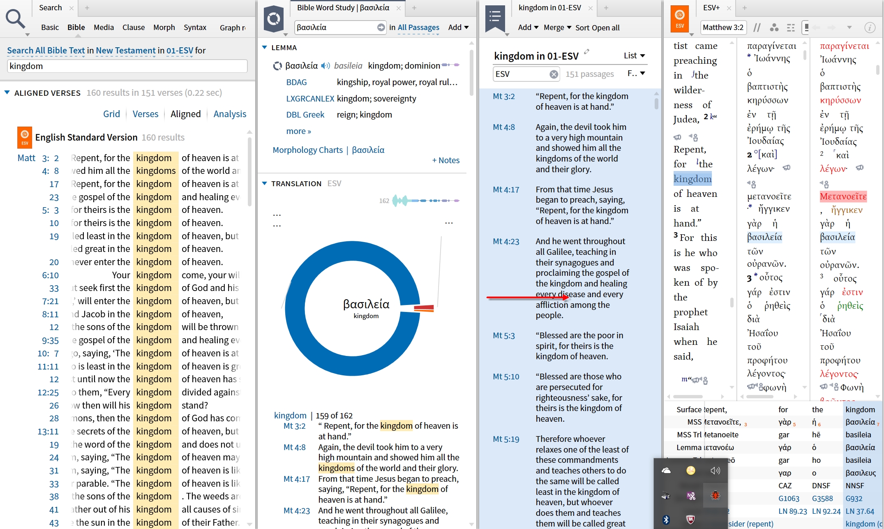
Task: Click the Search panel magnifying glass icon
Action: 15,19
